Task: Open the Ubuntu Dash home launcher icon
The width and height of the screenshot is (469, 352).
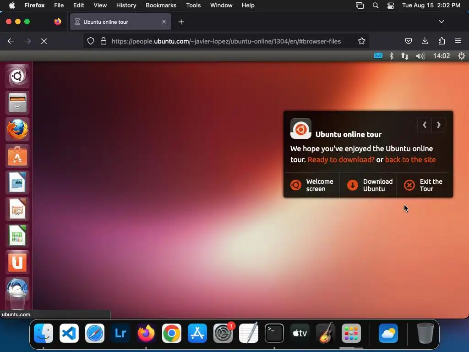Action: click(x=17, y=76)
